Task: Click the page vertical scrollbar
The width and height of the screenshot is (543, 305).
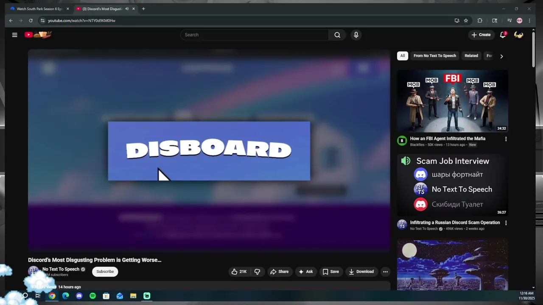Action: 533,49
